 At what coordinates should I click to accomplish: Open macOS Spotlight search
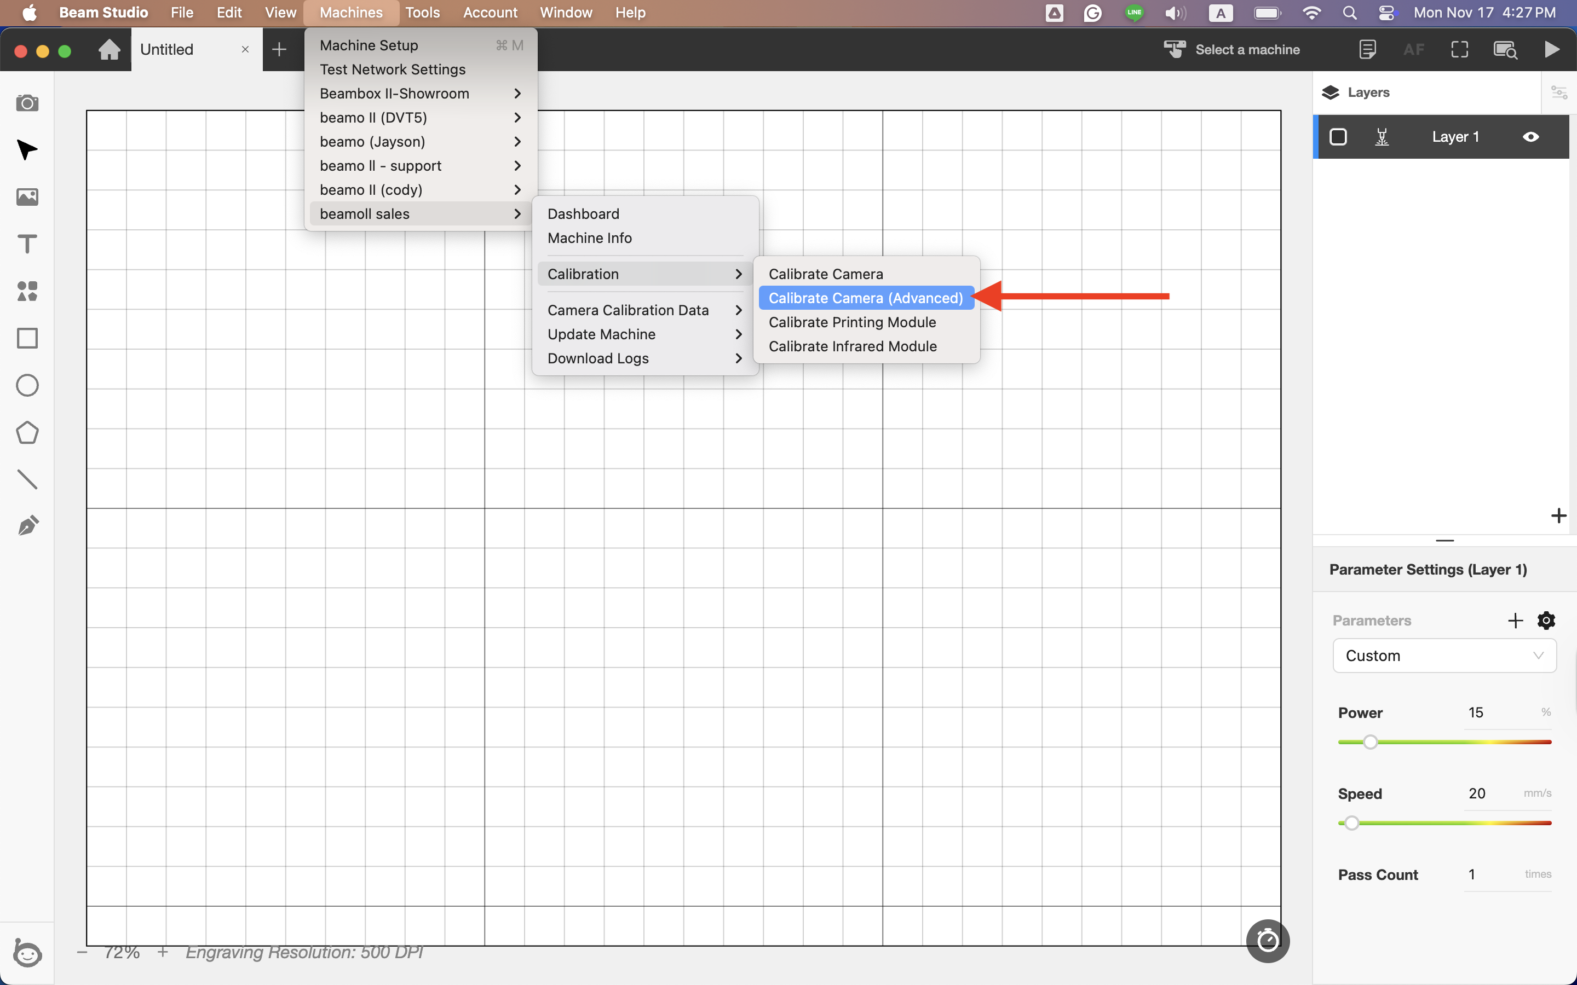1350,13
